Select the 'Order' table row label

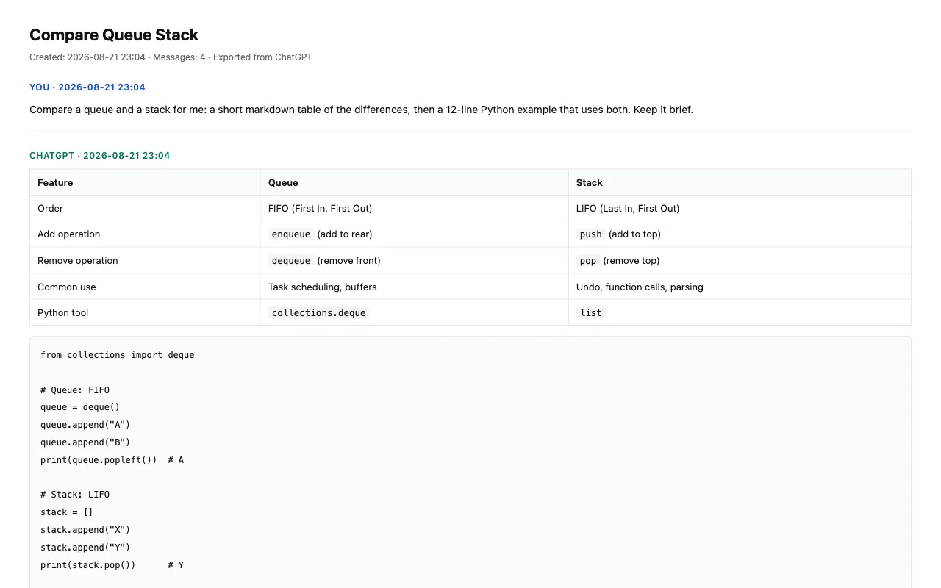coord(51,208)
